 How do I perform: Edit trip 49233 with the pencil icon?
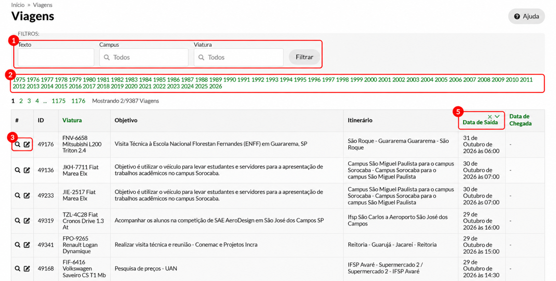pos(27,195)
